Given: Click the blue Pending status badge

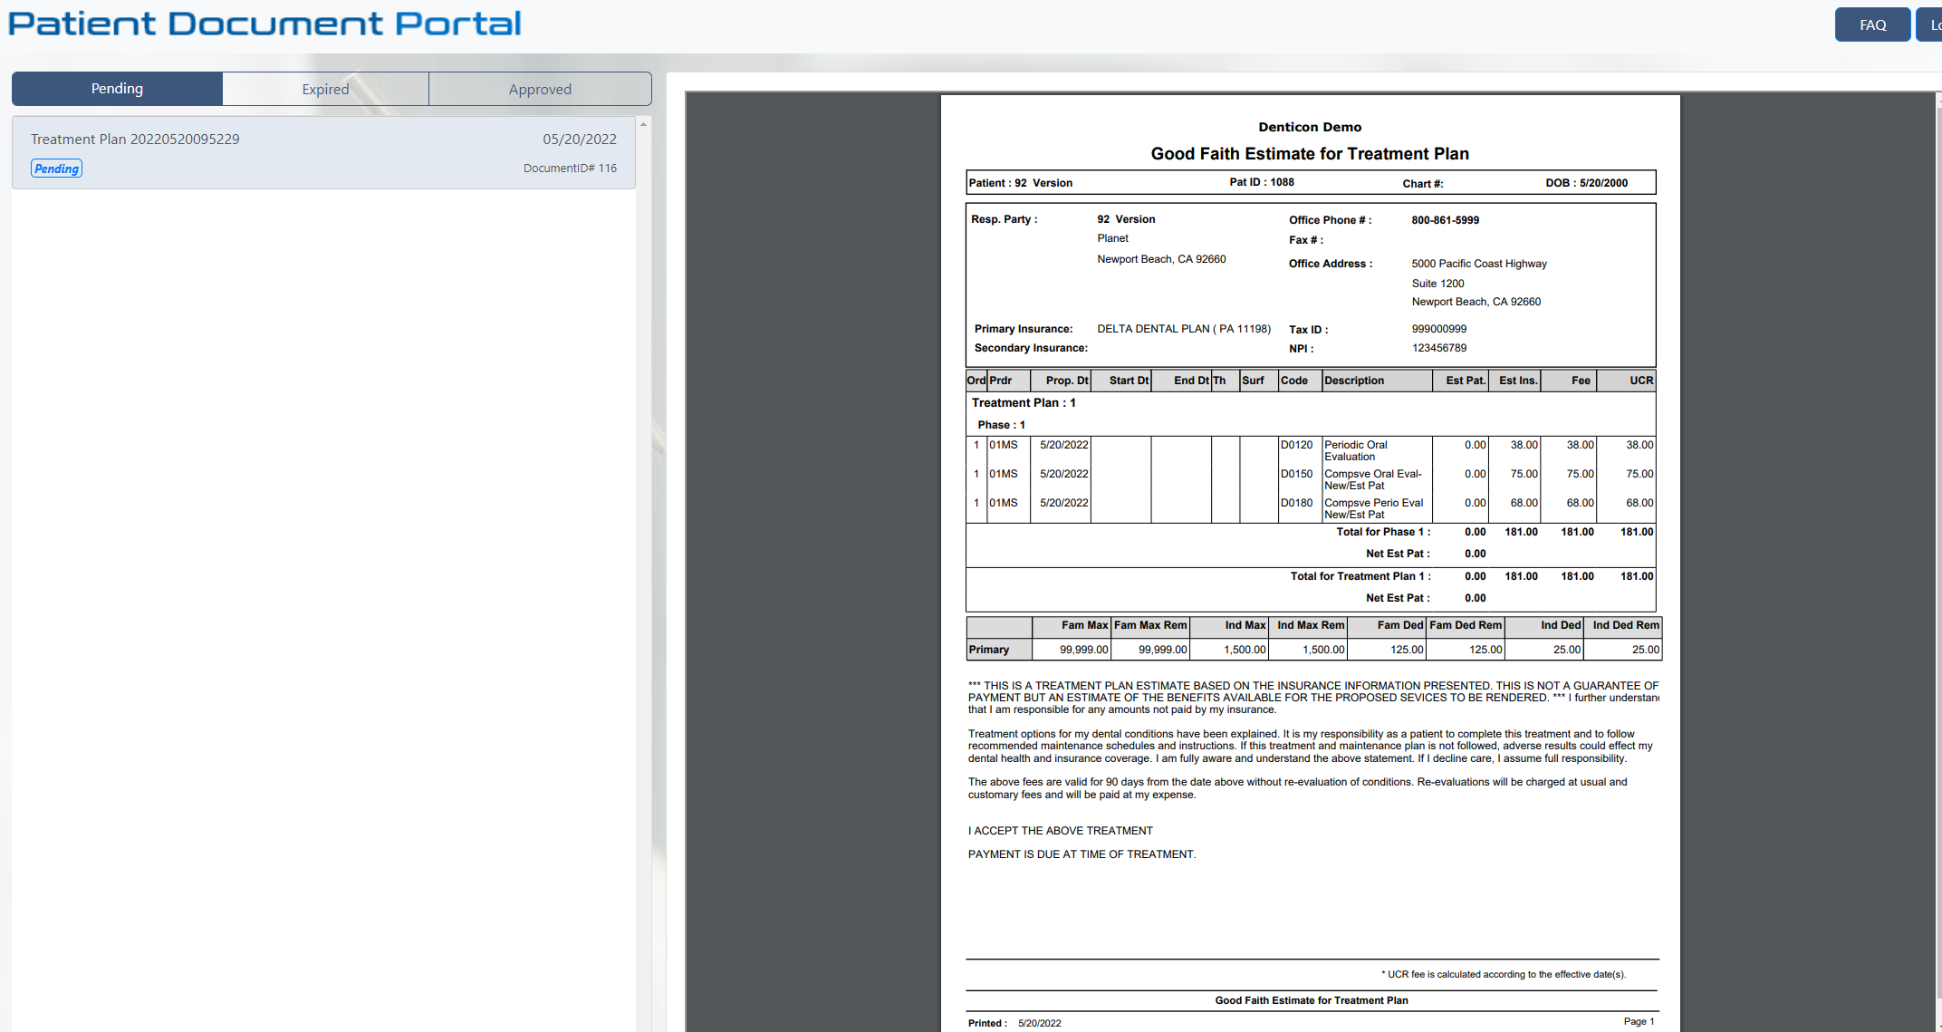Looking at the screenshot, I should pos(57,169).
